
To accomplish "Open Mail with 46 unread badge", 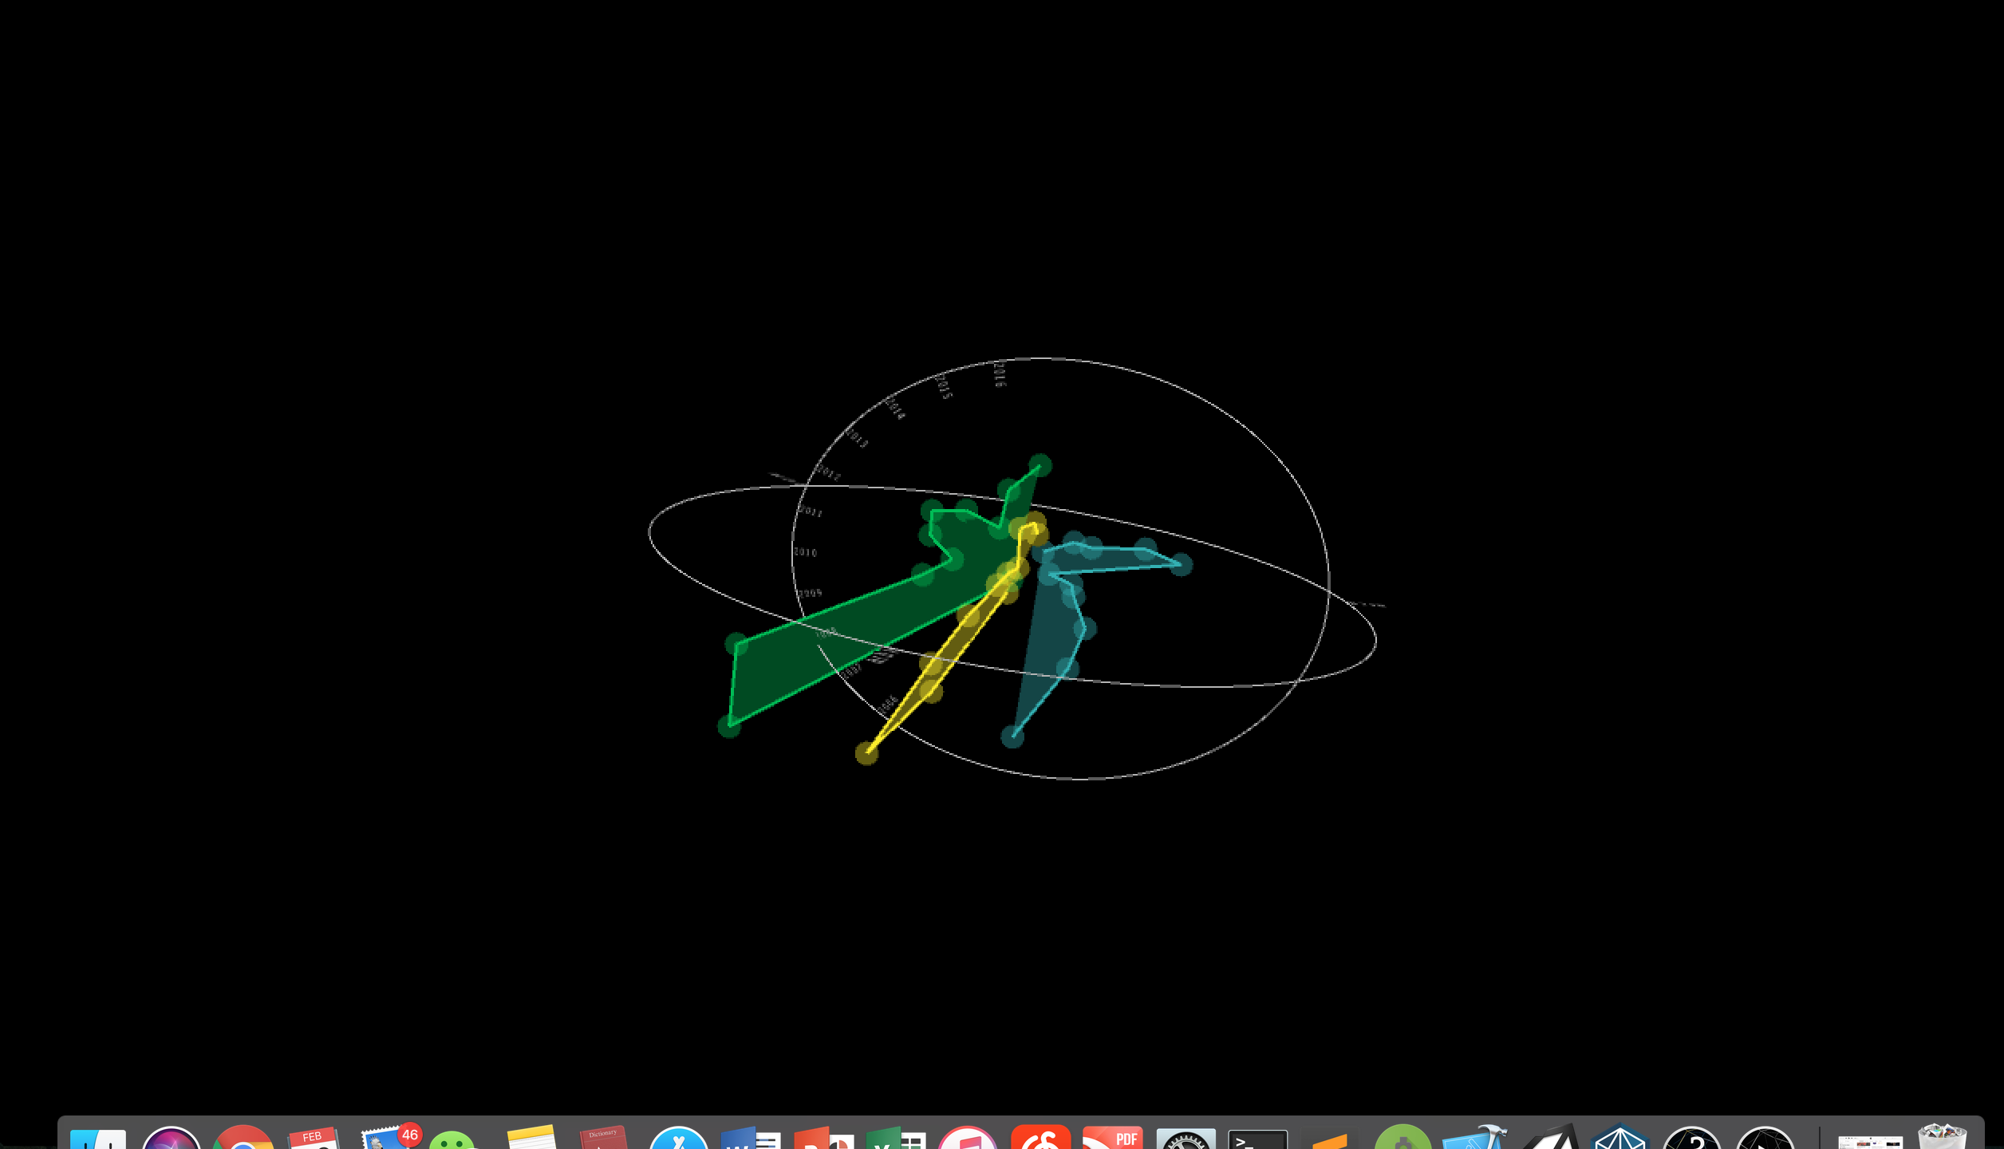I will 386,1139.
